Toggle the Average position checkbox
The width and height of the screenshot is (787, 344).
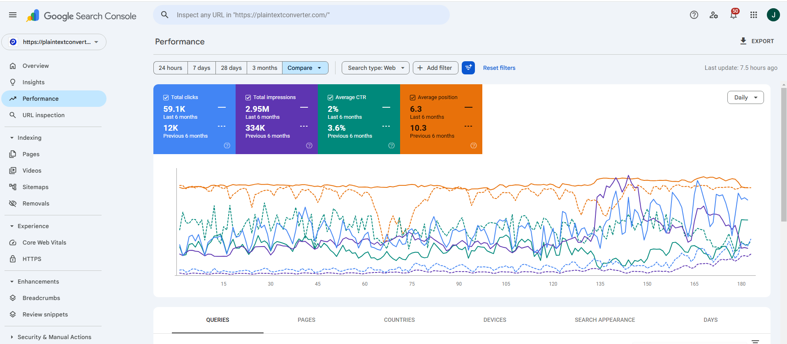(413, 97)
